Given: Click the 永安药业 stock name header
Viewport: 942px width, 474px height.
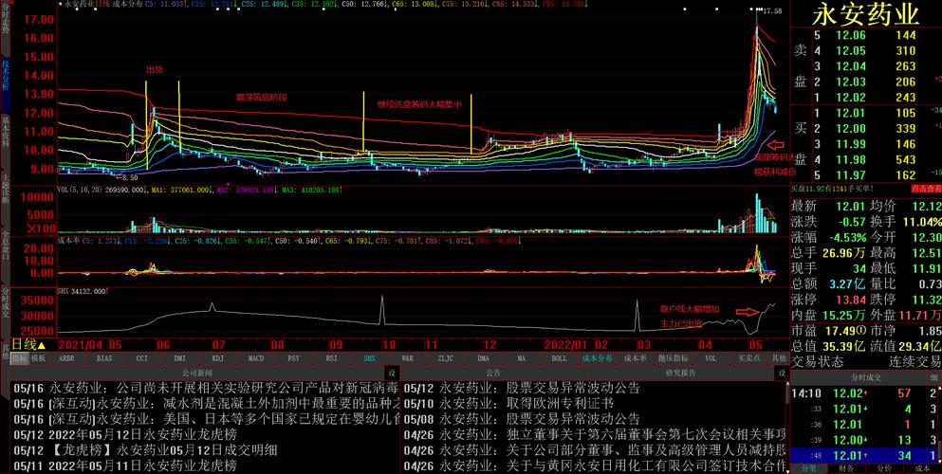Looking at the screenshot, I should [866, 14].
